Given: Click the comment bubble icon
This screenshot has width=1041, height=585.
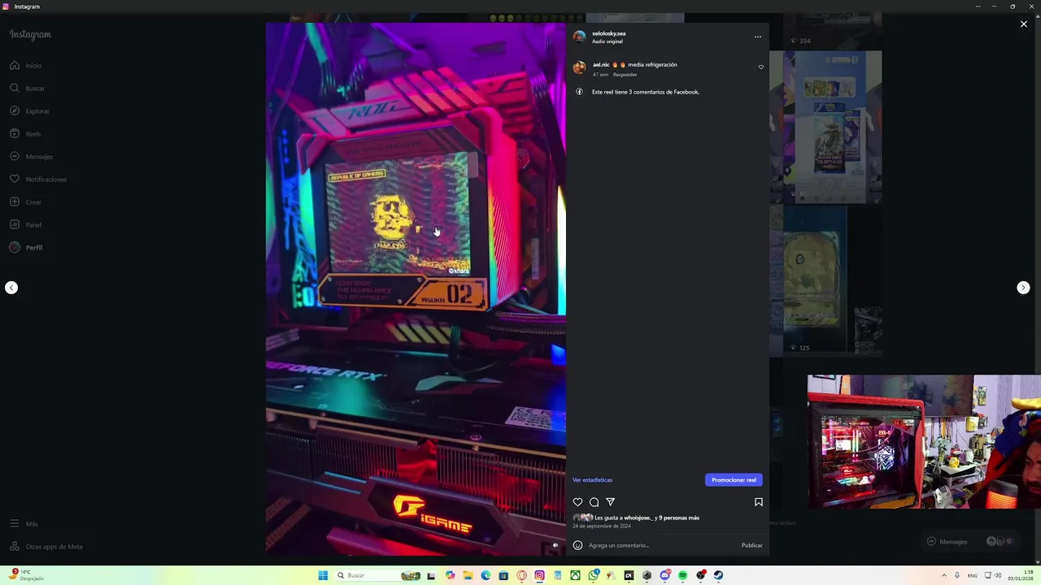Looking at the screenshot, I should 594,502.
